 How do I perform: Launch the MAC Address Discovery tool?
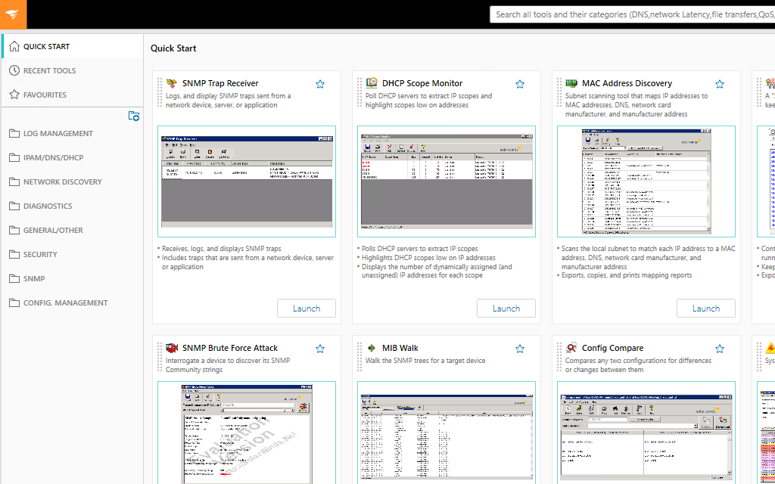(705, 308)
